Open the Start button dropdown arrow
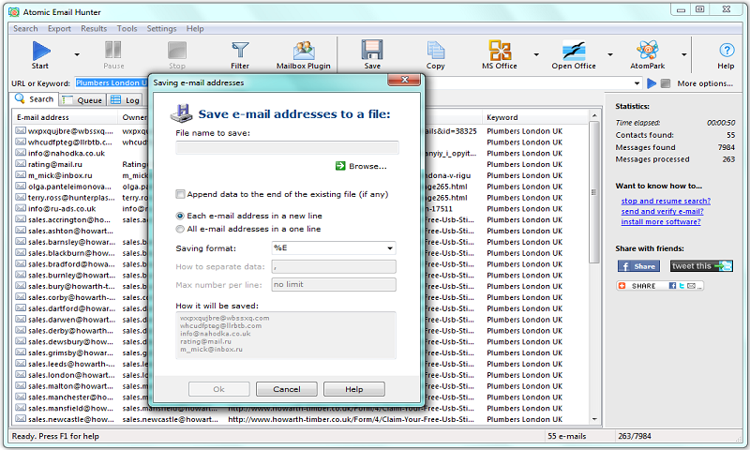750x450 pixels. (x=73, y=54)
